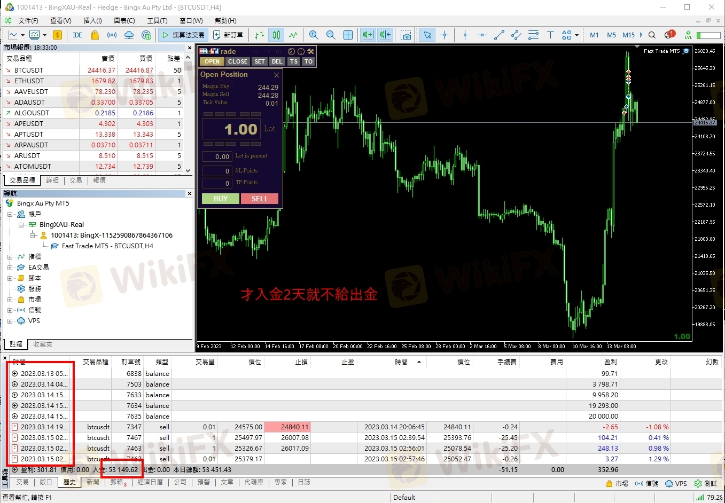Switch timeframe to M15

[628, 35]
